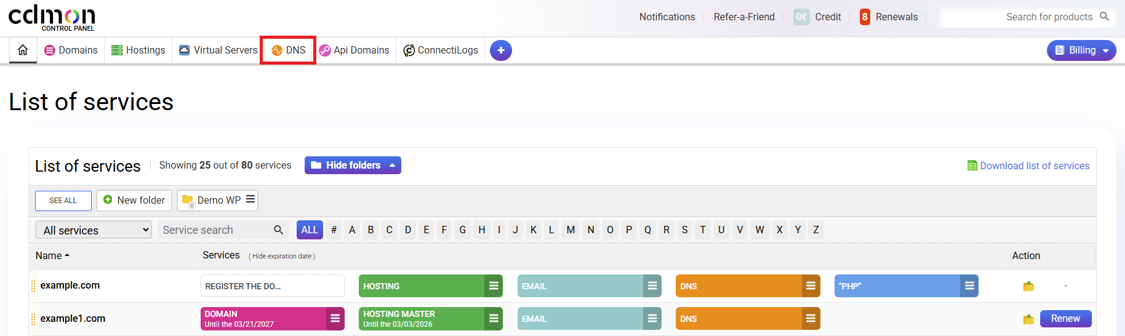Image resolution: width=1125 pixels, height=336 pixels.
Task: Click the example.com "PHP" service menu icon
Action: (969, 286)
